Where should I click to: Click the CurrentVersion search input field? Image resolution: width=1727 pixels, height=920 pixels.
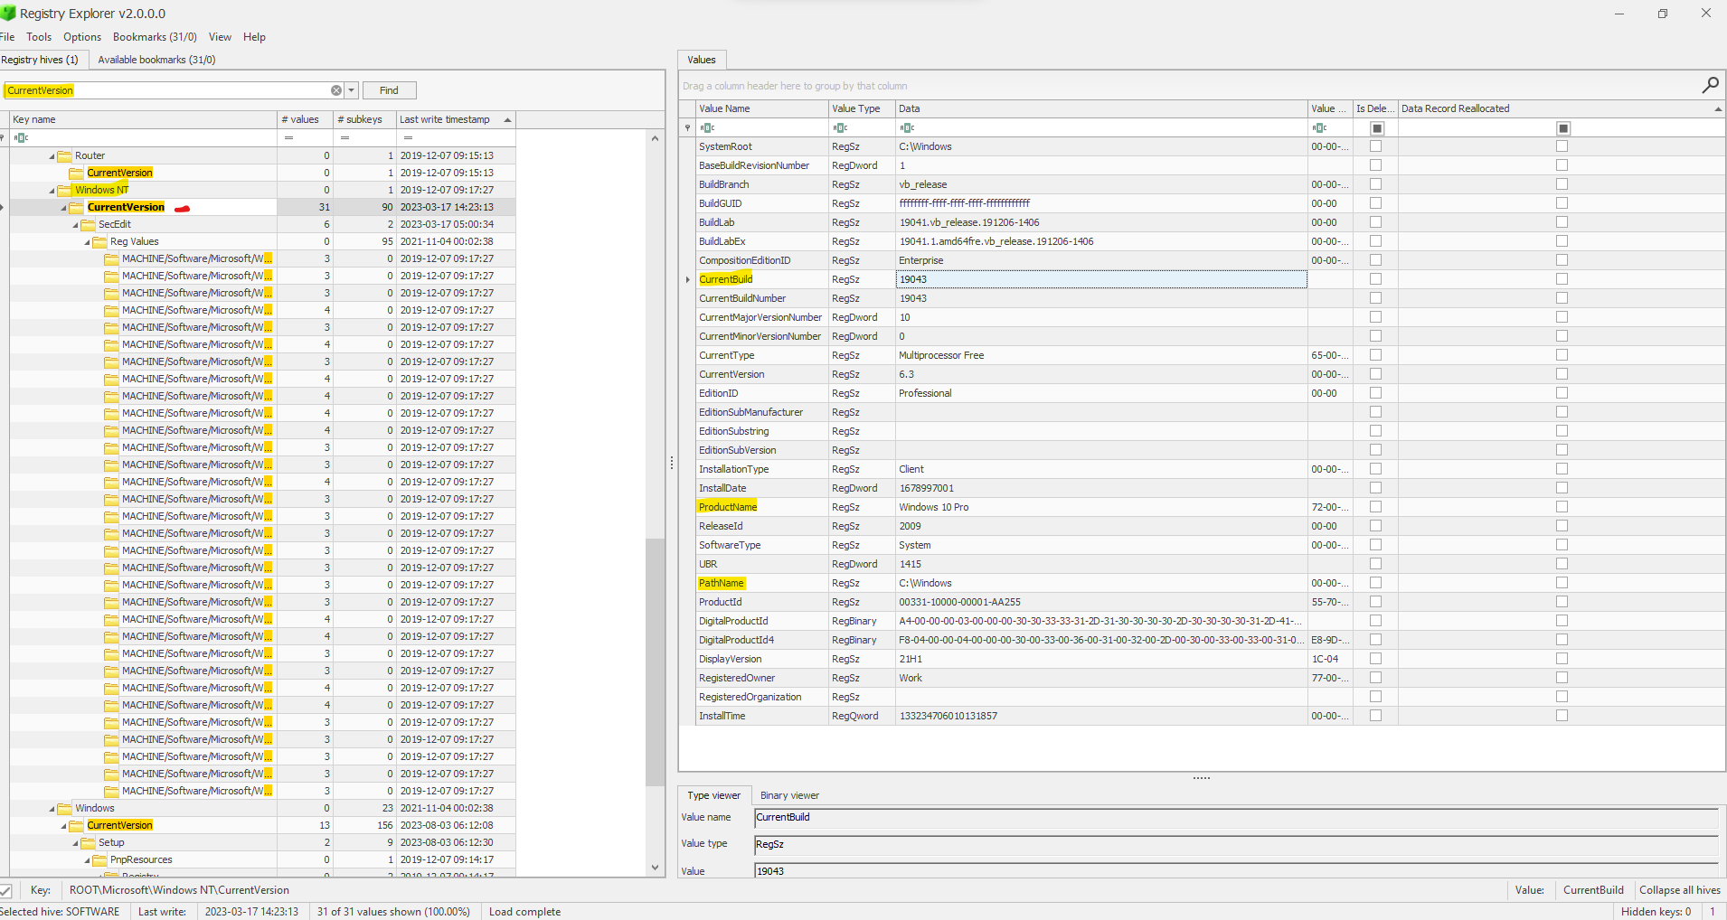(x=167, y=90)
